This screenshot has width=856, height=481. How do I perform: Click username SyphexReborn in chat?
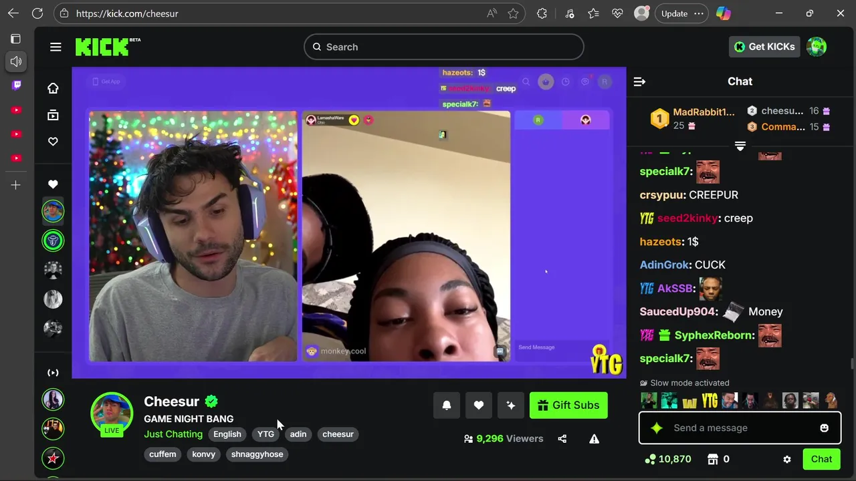(x=714, y=335)
